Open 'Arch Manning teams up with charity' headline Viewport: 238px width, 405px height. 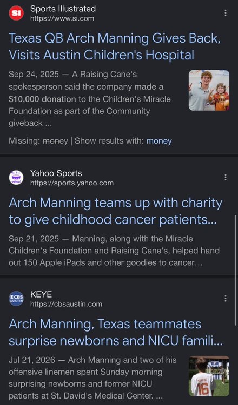tap(116, 211)
